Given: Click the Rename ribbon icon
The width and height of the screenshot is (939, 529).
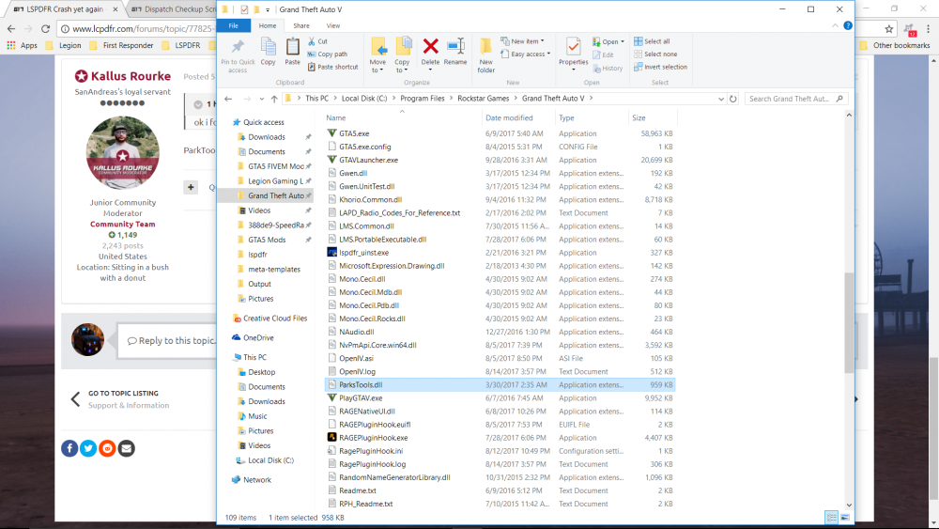Looking at the screenshot, I should tap(455, 46).
